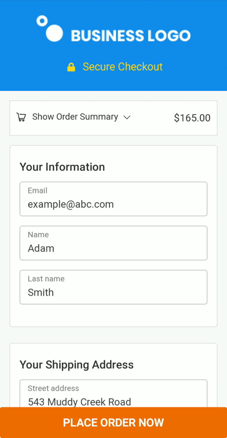Click the small ring in the logo
The width and height of the screenshot is (227, 438).
click(x=42, y=21)
